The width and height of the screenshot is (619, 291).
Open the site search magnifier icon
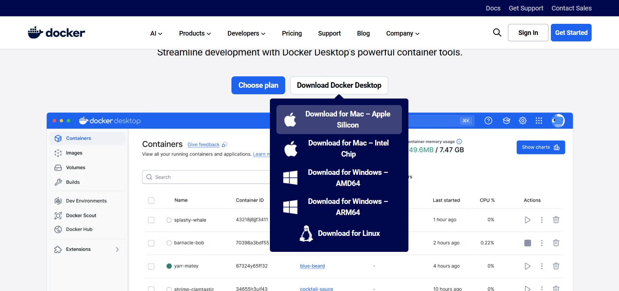point(497,33)
